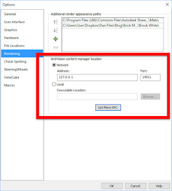Open Help for this dialog

[159, 186]
